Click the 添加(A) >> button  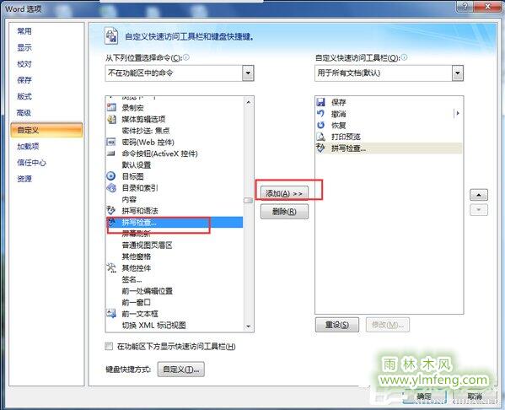click(284, 193)
